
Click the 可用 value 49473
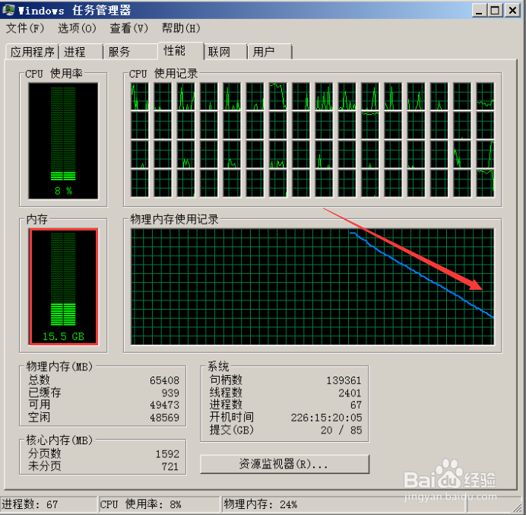coord(164,405)
